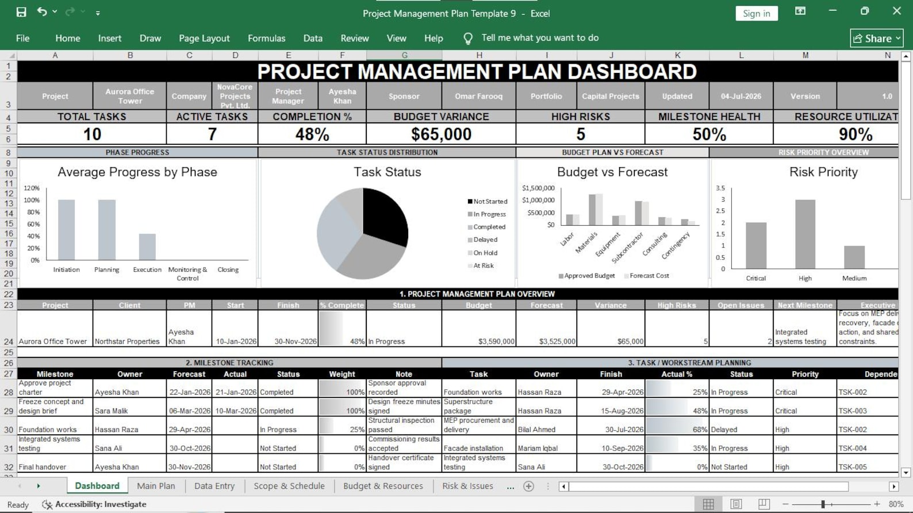Open the Draw ribbon tab
Viewport: 913px width, 513px height.
pyautogui.click(x=150, y=38)
